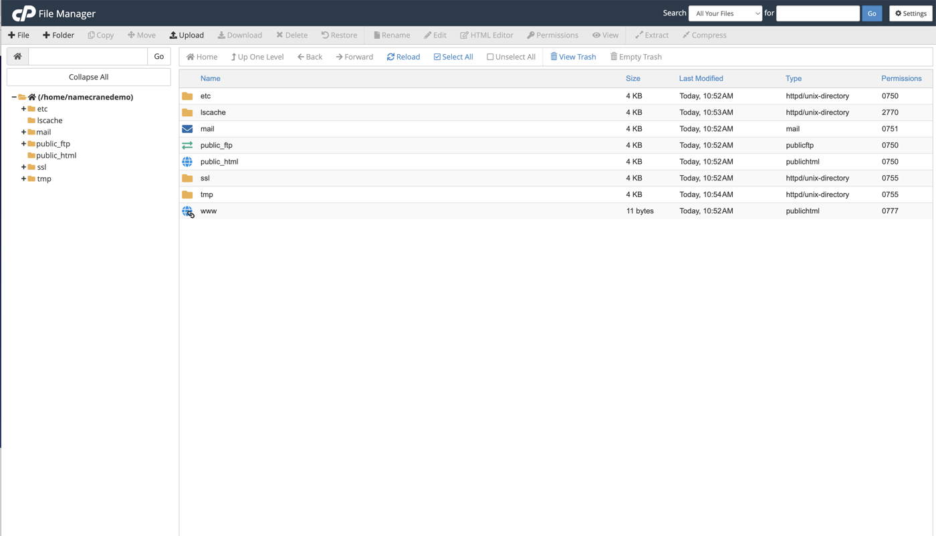
Task: Click the cPanel logo in the header
Action: click(x=24, y=13)
